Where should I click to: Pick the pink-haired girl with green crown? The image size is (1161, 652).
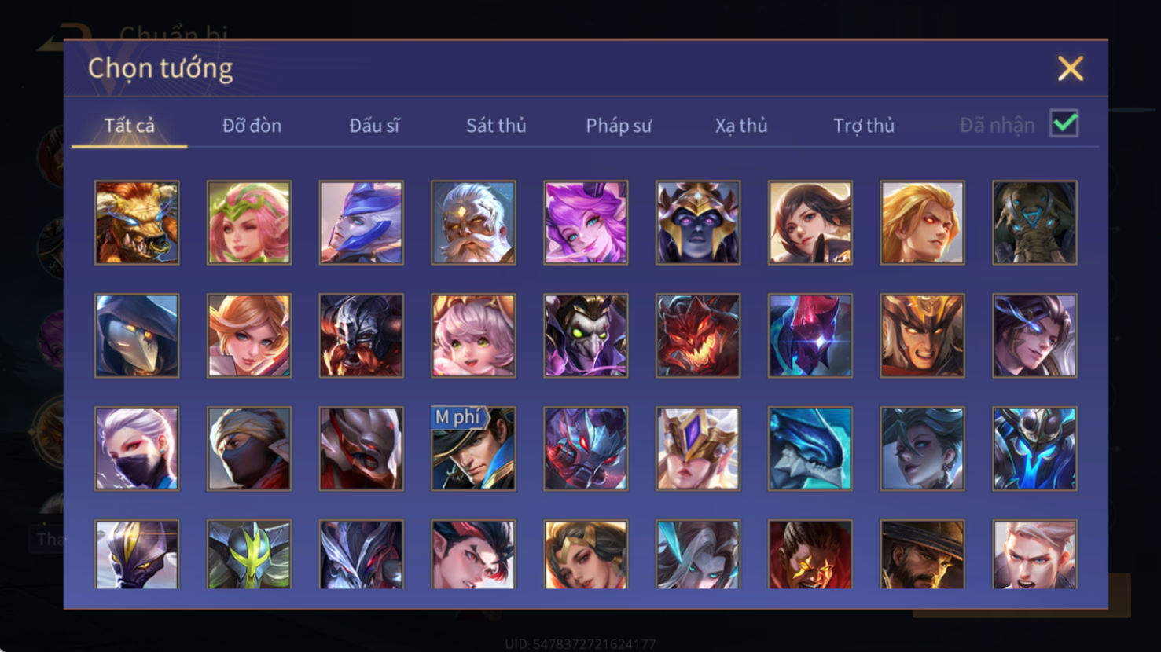click(x=249, y=222)
